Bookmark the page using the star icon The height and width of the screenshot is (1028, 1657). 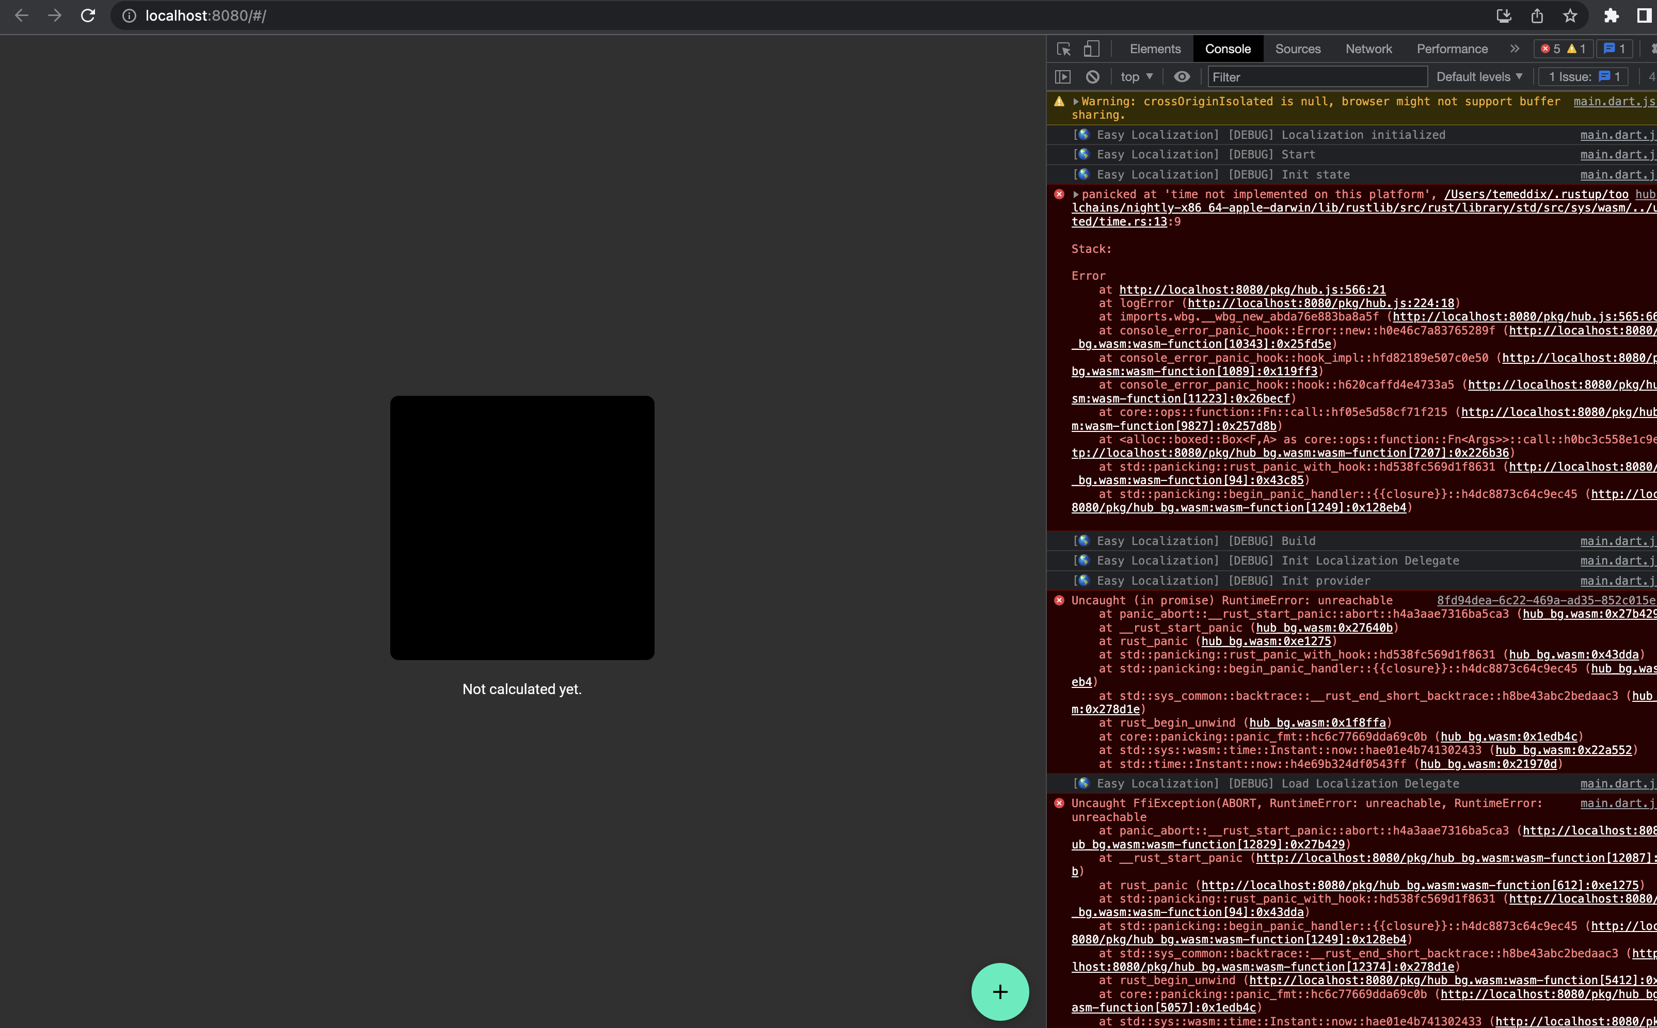point(1570,15)
